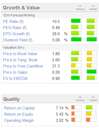
Task: Click the Growth & Value panel header
Action: tap(50, 8)
